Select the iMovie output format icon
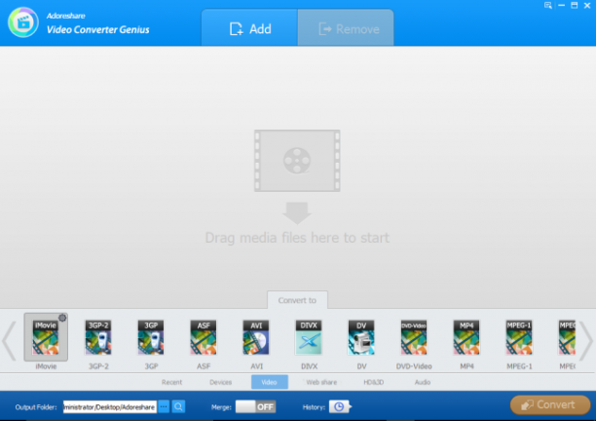The width and height of the screenshot is (596, 421). click(x=46, y=337)
